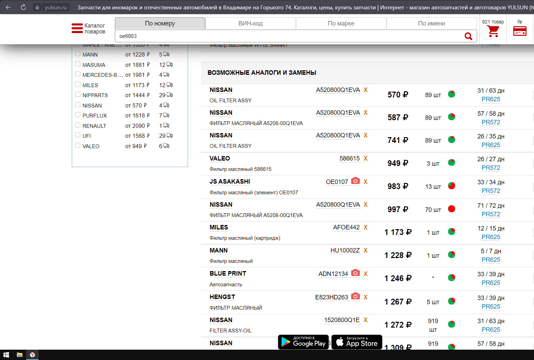Switch to the По номеру tab
Image resolution: width=534 pixels, height=360 pixels.
click(x=160, y=23)
